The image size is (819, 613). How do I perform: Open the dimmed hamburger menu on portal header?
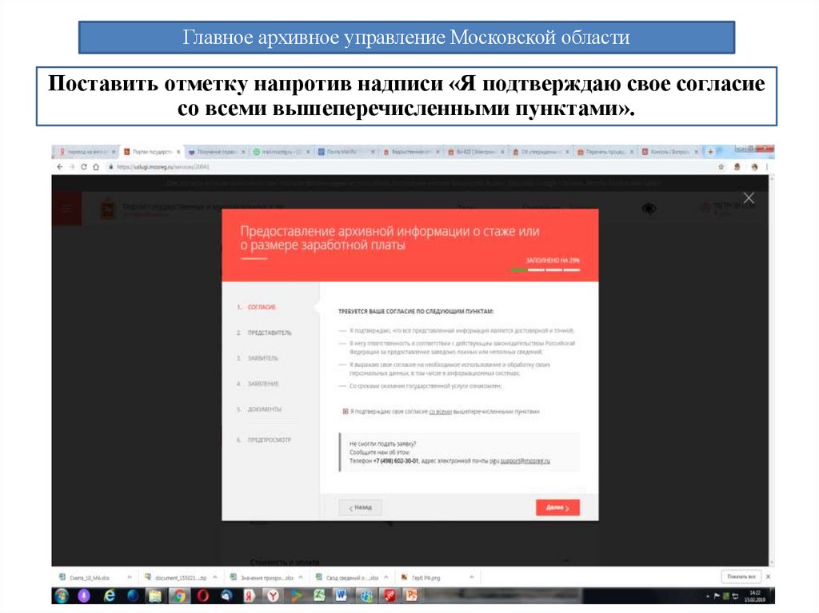(x=66, y=209)
